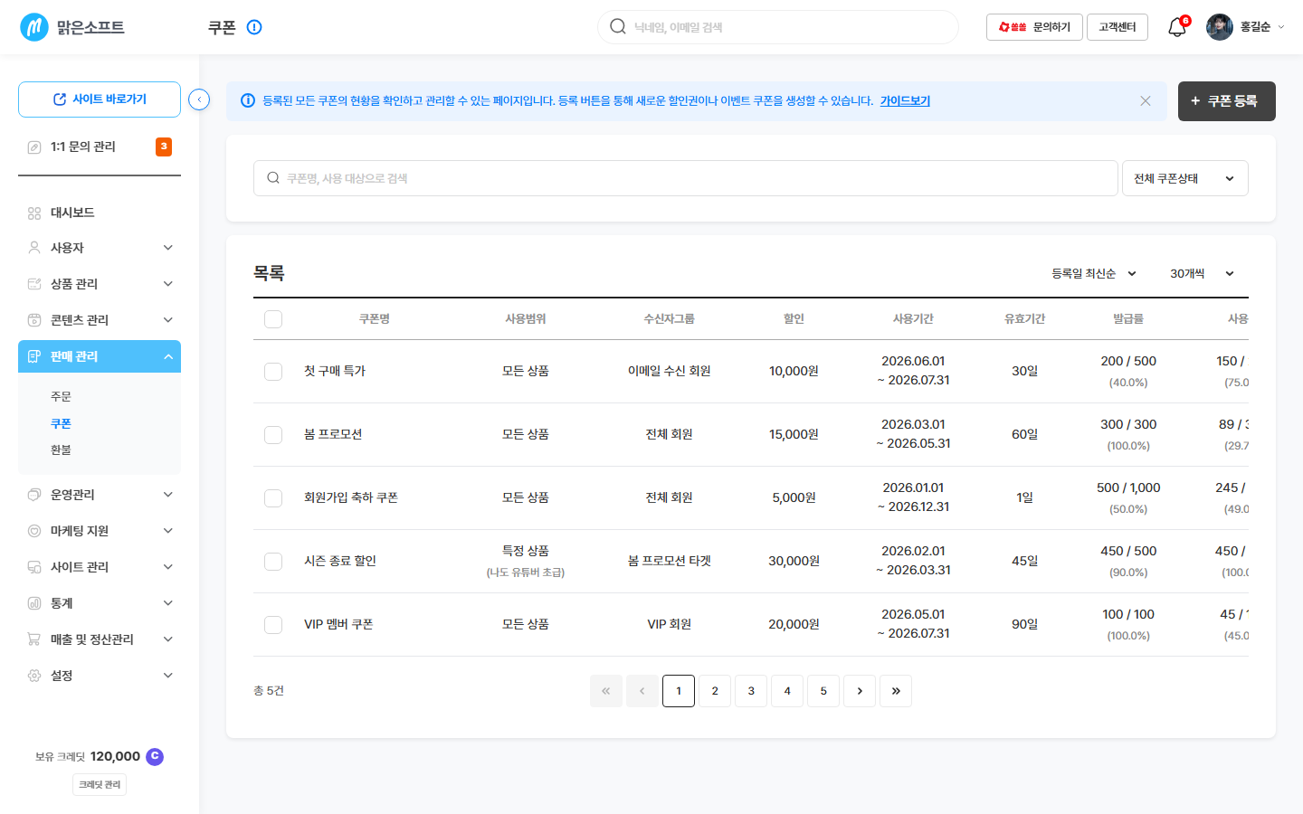
Task: Focus the 닉네임, 이메일 검색 top field
Action: tap(778, 27)
